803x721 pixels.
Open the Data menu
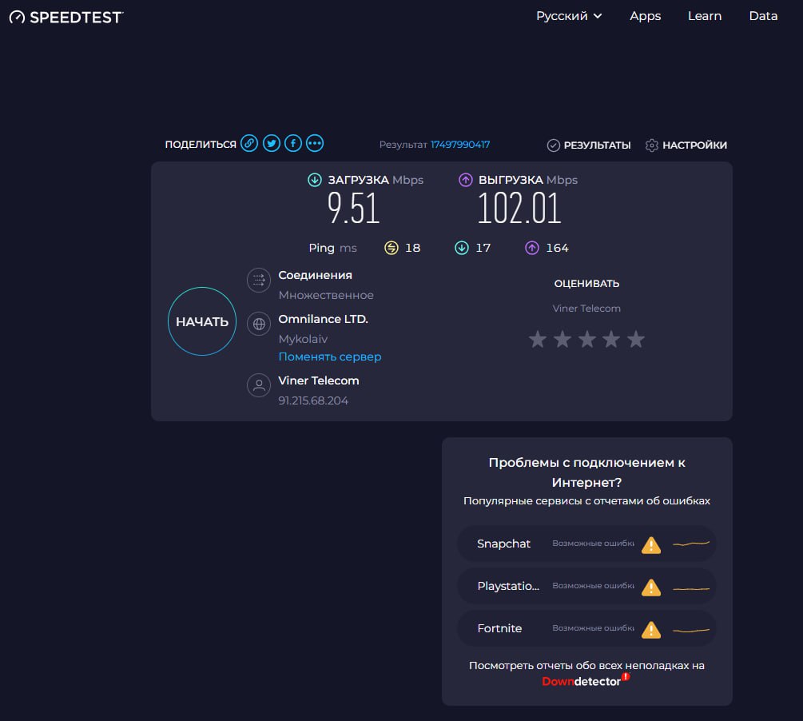click(x=763, y=16)
